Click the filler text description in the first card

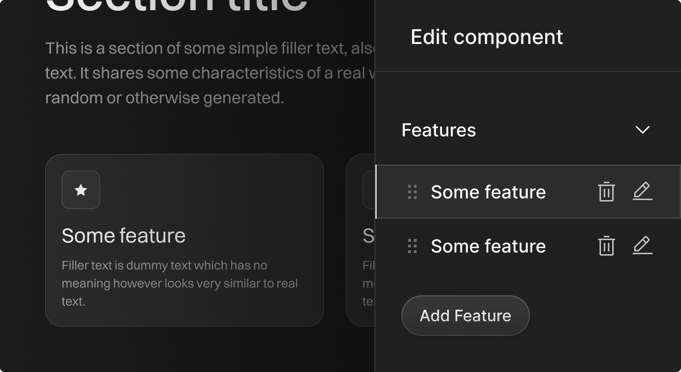pyautogui.click(x=179, y=283)
